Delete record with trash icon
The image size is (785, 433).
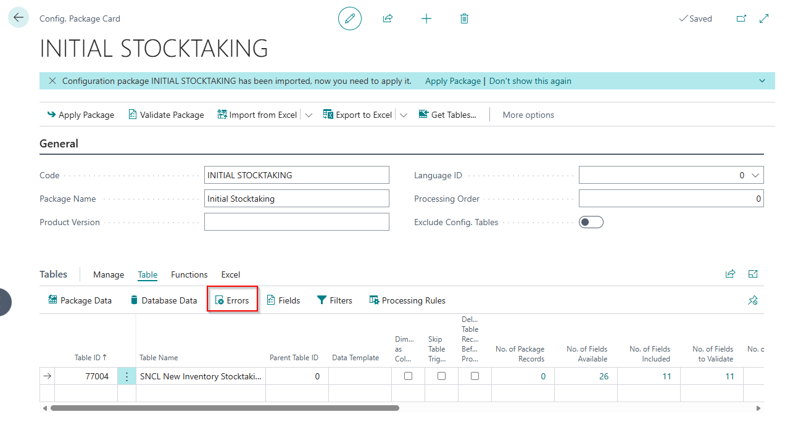pyautogui.click(x=465, y=19)
